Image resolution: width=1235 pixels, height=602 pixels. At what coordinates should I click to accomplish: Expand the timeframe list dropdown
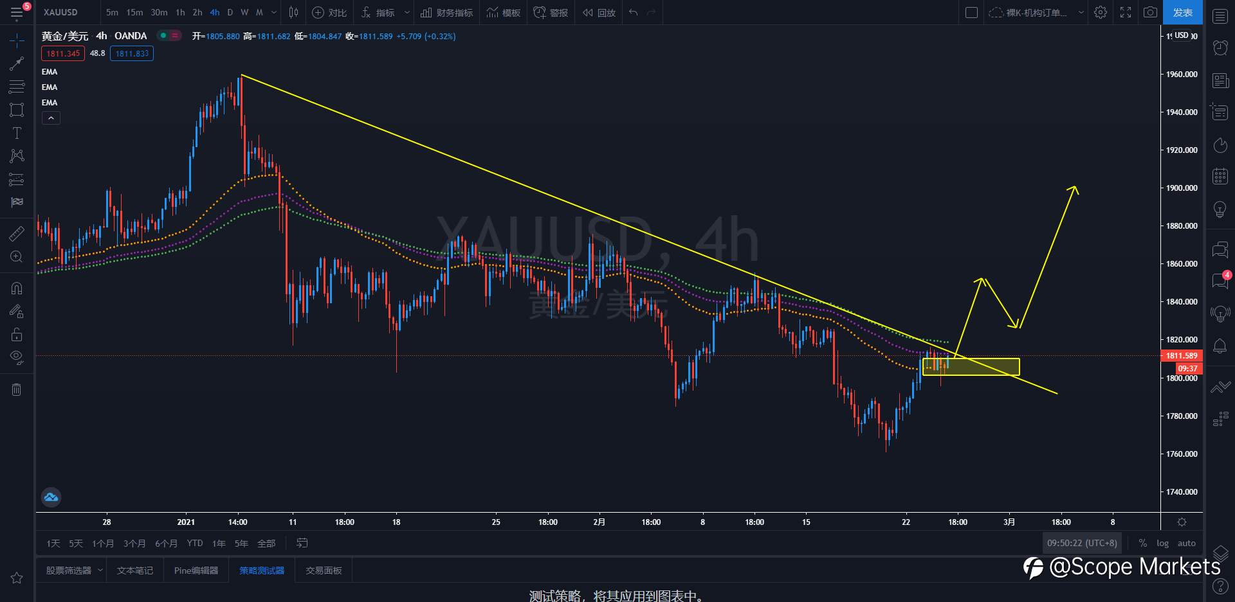pyautogui.click(x=274, y=12)
